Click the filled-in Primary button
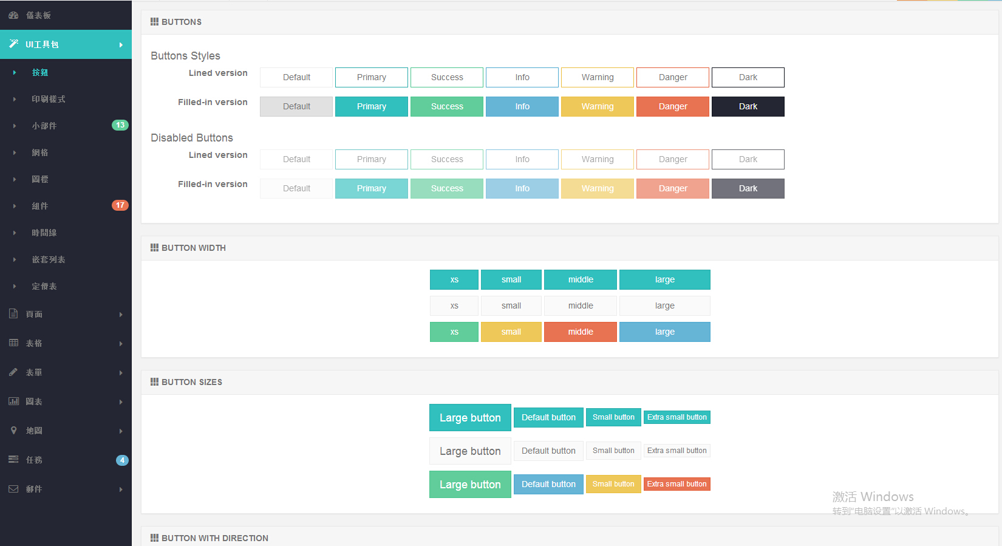Viewport: 1002px width, 546px height. coord(371,106)
